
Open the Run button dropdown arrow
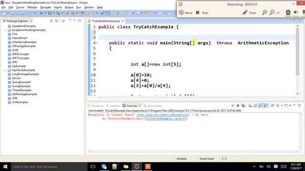(x=54, y=13)
